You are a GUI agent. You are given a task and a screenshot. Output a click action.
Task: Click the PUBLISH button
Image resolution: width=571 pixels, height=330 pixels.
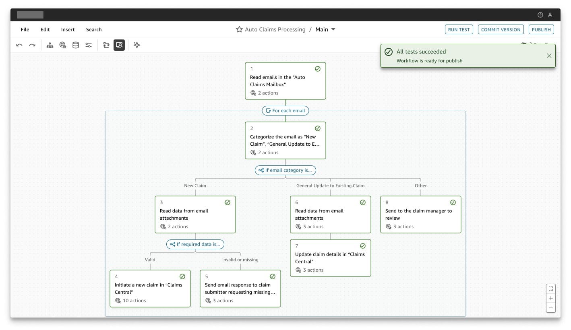[541, 29]
